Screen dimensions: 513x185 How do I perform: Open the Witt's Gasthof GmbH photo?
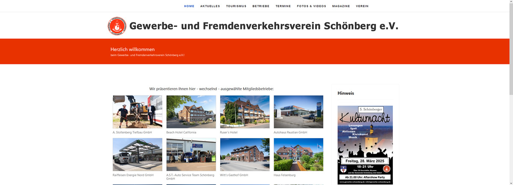[245, 154]
